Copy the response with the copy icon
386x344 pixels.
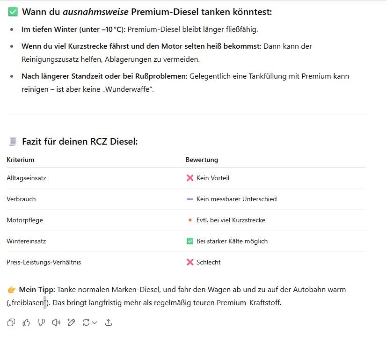(11, 322)
